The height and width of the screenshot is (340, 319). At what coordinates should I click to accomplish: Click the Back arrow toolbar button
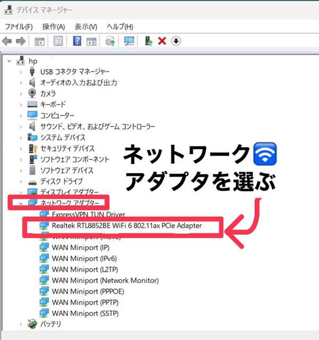[7, 41]
